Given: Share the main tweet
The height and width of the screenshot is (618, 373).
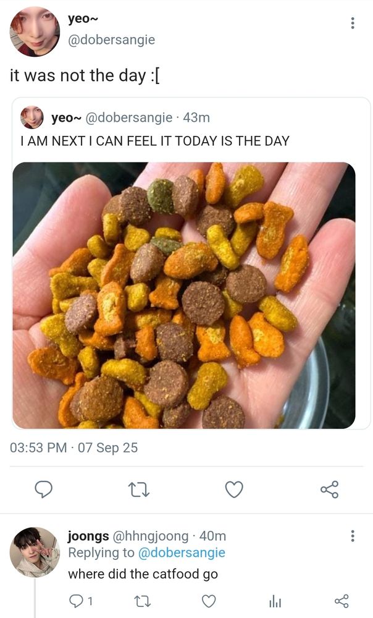Looking at the screenshot, I should click(x=330, y=490).
